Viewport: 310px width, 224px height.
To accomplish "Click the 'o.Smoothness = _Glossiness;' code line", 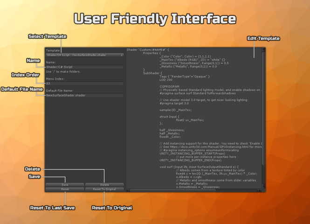I will tap(198, 187).
